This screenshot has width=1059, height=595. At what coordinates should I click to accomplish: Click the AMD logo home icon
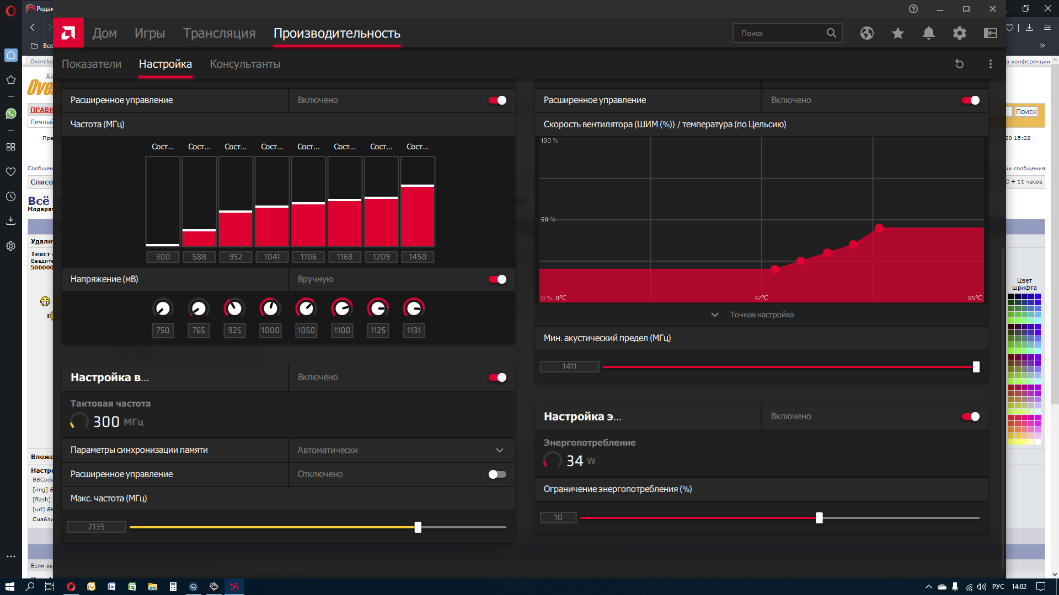(68, 33)
